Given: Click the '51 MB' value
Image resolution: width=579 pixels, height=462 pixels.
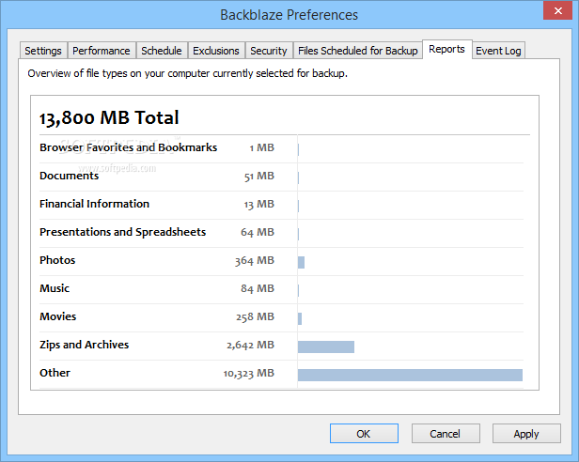Looking at the screenshot, I should coord(258,176).
